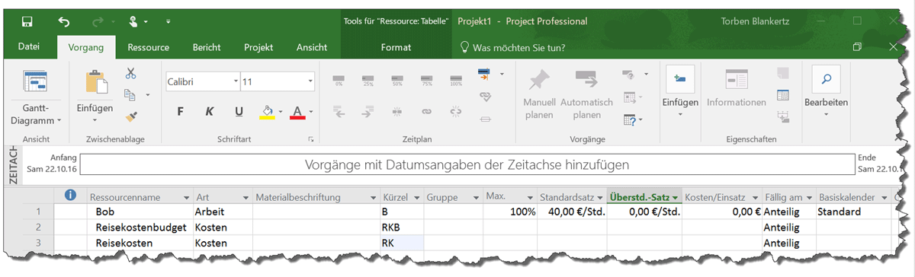Viewport: 915px width, 277px height.
Task: Cut selection with the scissors icon
Action: coord(131,74)
